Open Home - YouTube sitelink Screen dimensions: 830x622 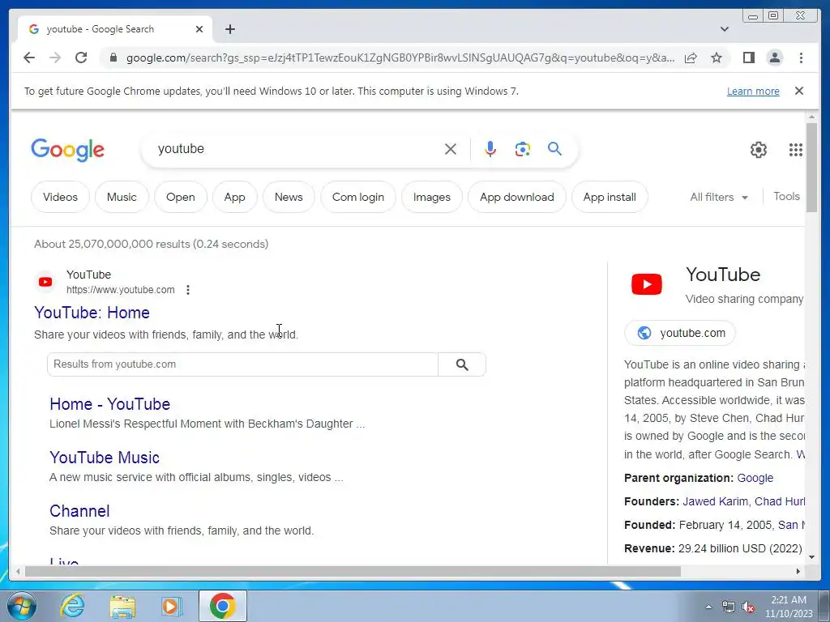[x=109, y=404]
